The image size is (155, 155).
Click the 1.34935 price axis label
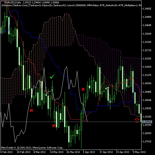(147, 9)
